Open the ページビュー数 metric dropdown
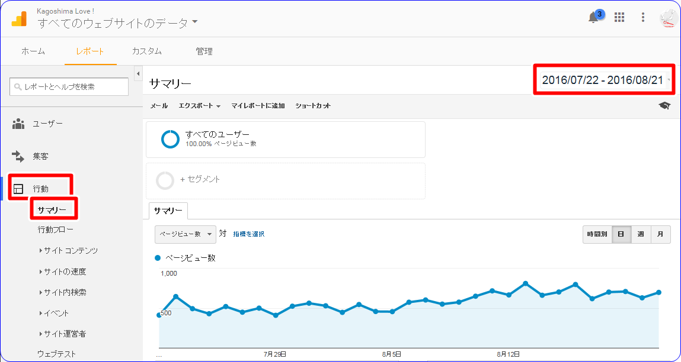Image resolution: width=681 pixels, height=362 pixels. [x=186, y=234]
